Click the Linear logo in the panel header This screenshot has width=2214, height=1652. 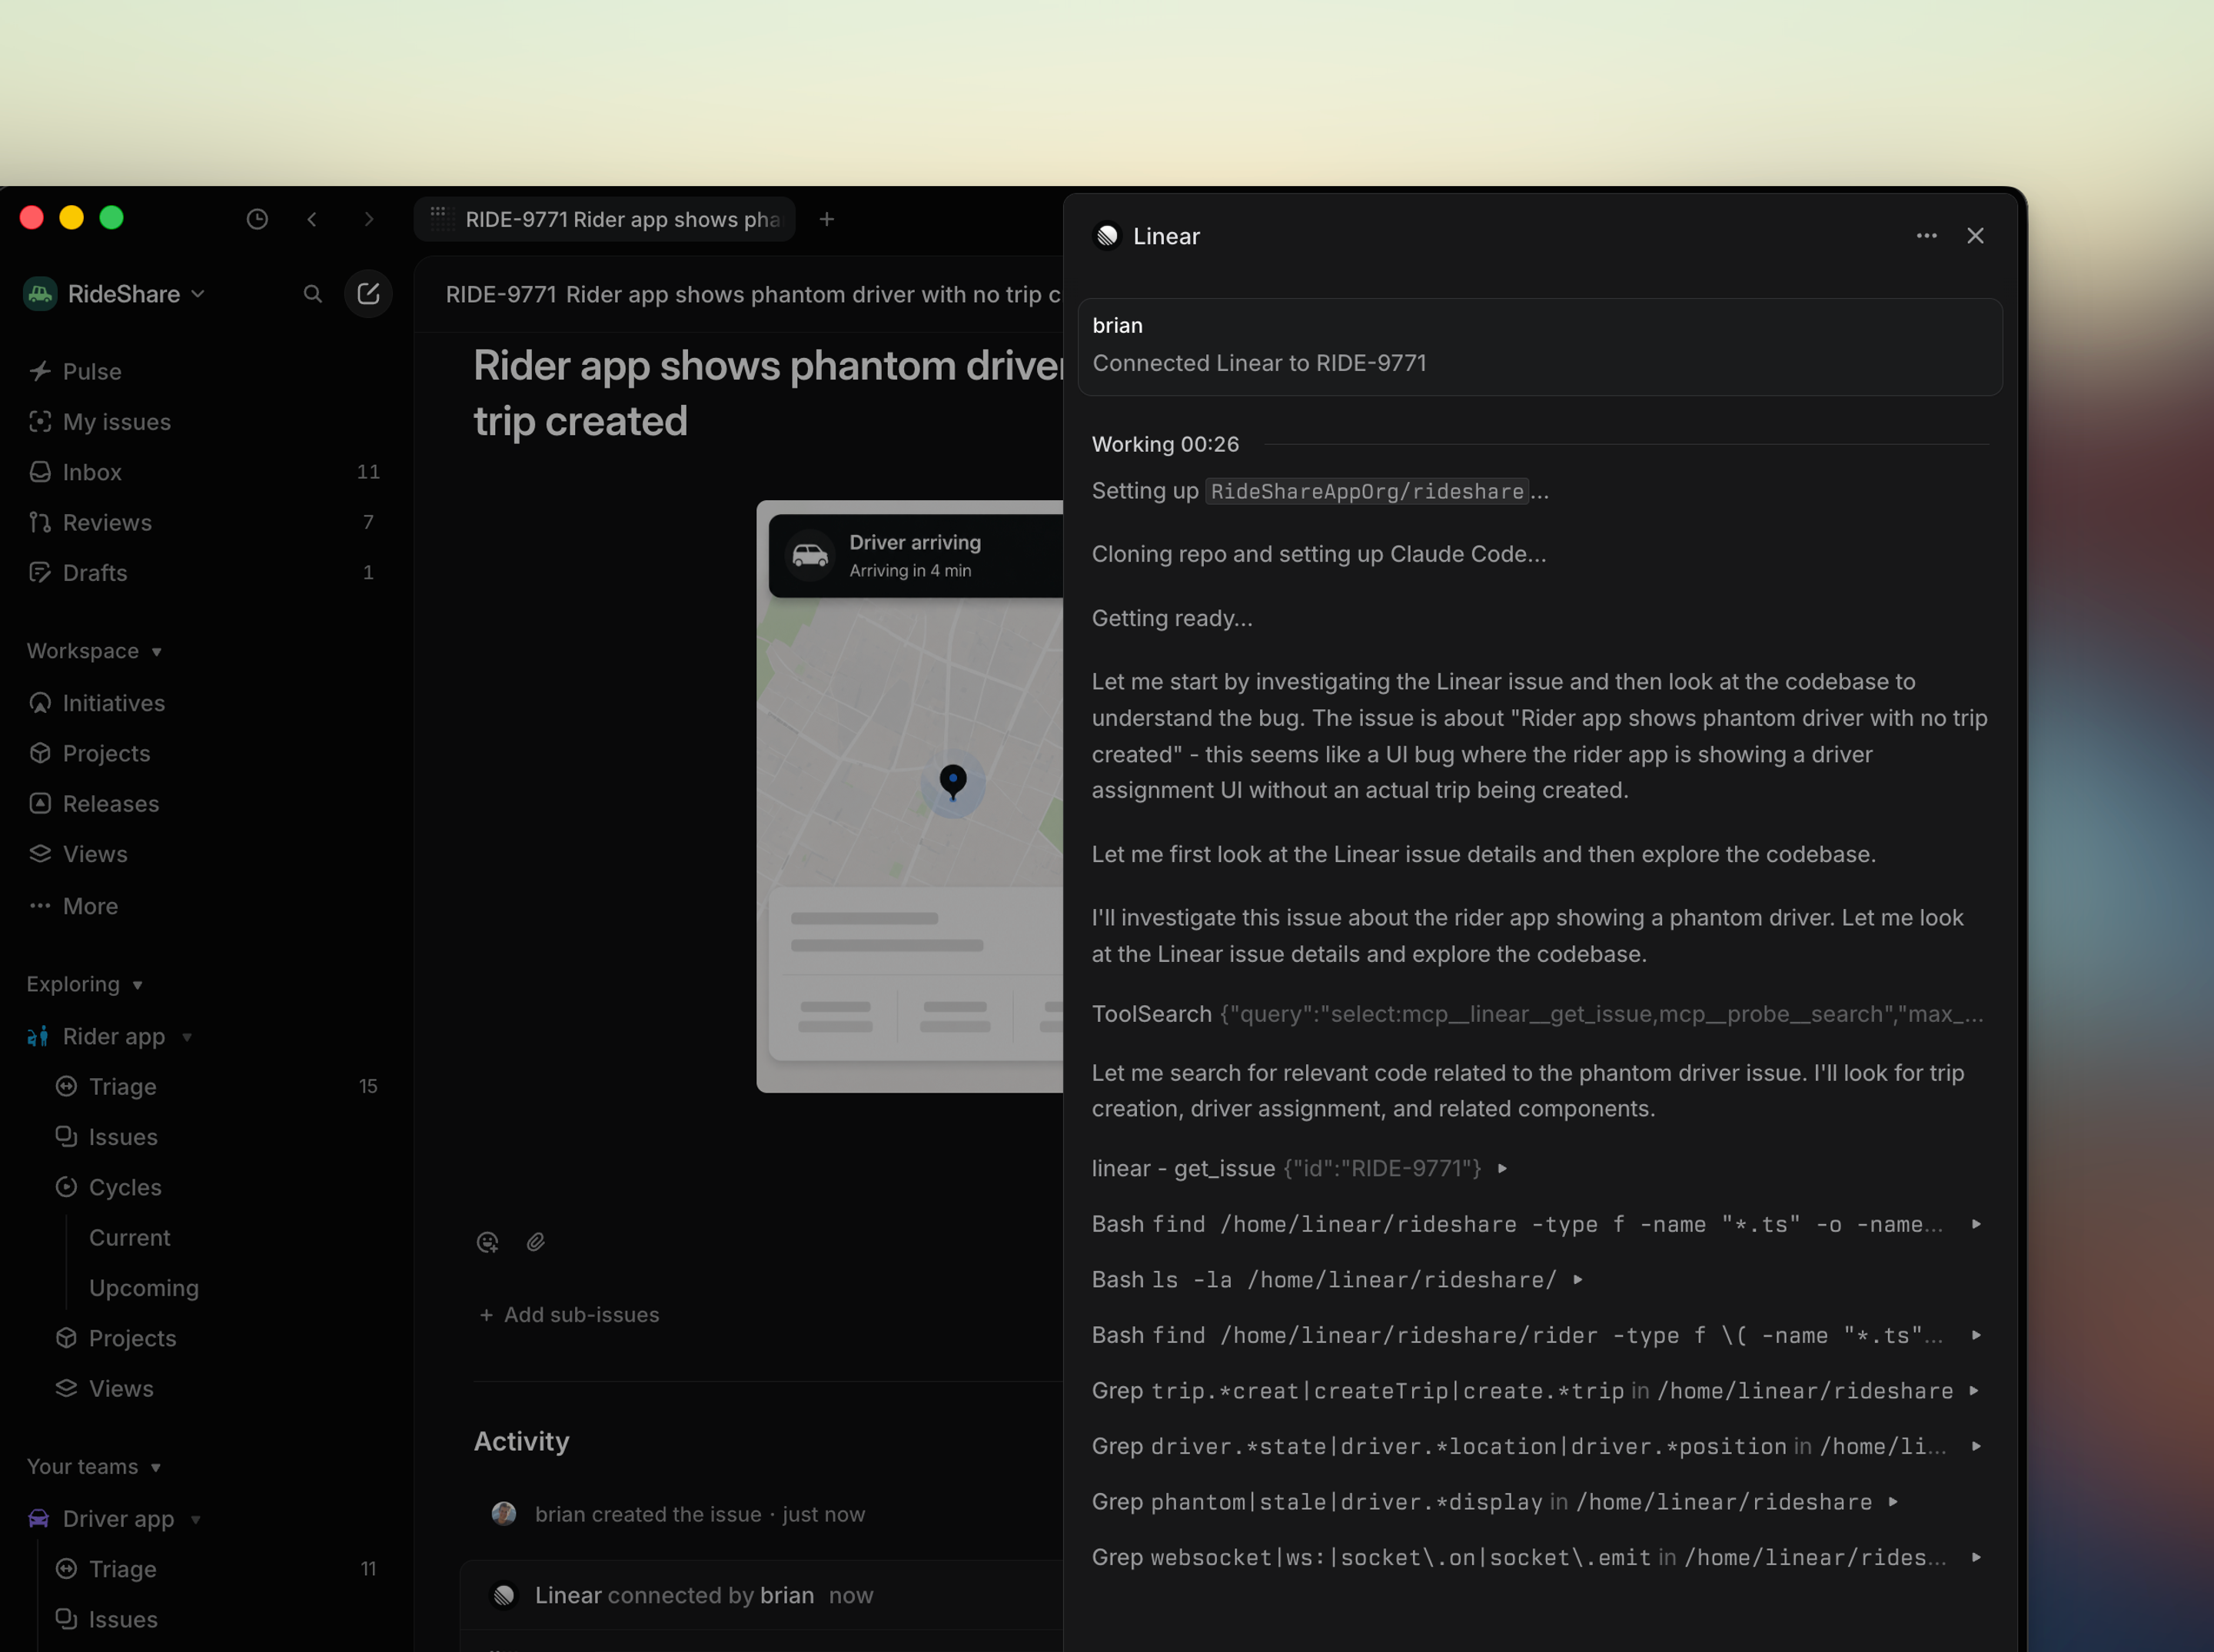(x=1108, y=236)
